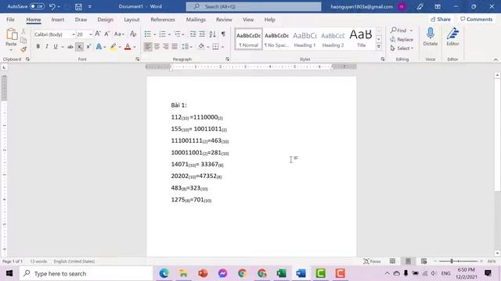Screen dimensions: 501x281
Task: Switch to the Layout tab
Action: pos(132,20)
